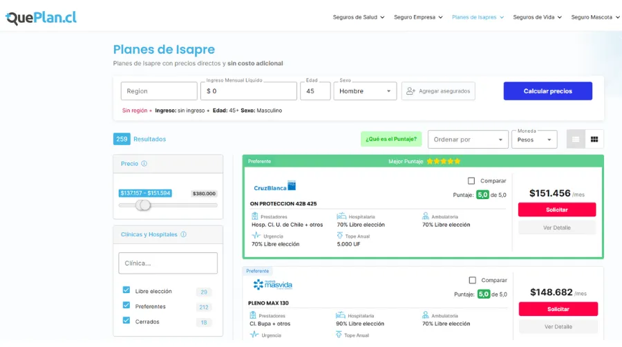Switch to grid view icon
622x347 pixels.
click(x=594, y=139)
